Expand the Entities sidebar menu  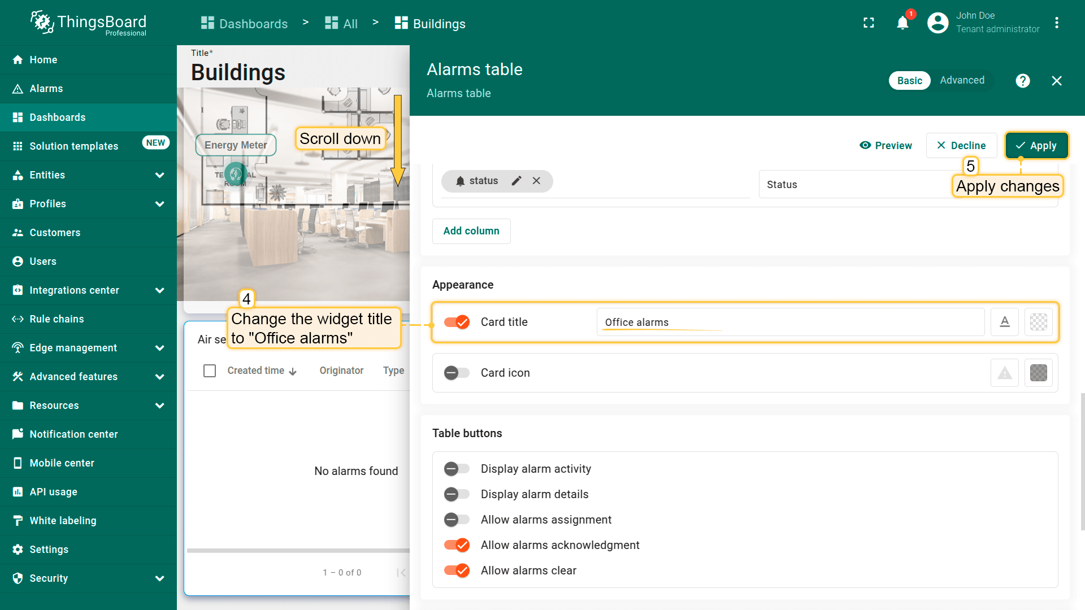point(159,175)
